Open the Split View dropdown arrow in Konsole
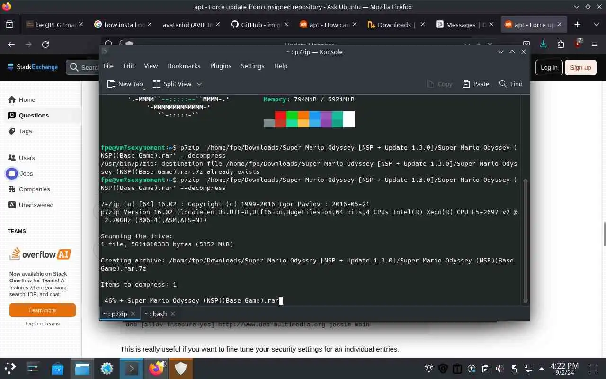The width and height of the screenshot is (606, 379). pos(199,84)
